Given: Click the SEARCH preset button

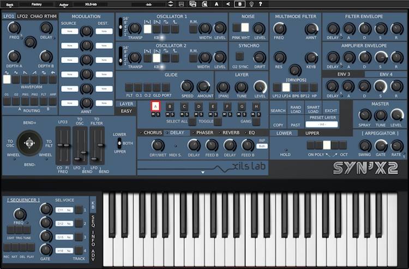Looking at the screenshot, I should pyautogui.click(x=278, y=111).
